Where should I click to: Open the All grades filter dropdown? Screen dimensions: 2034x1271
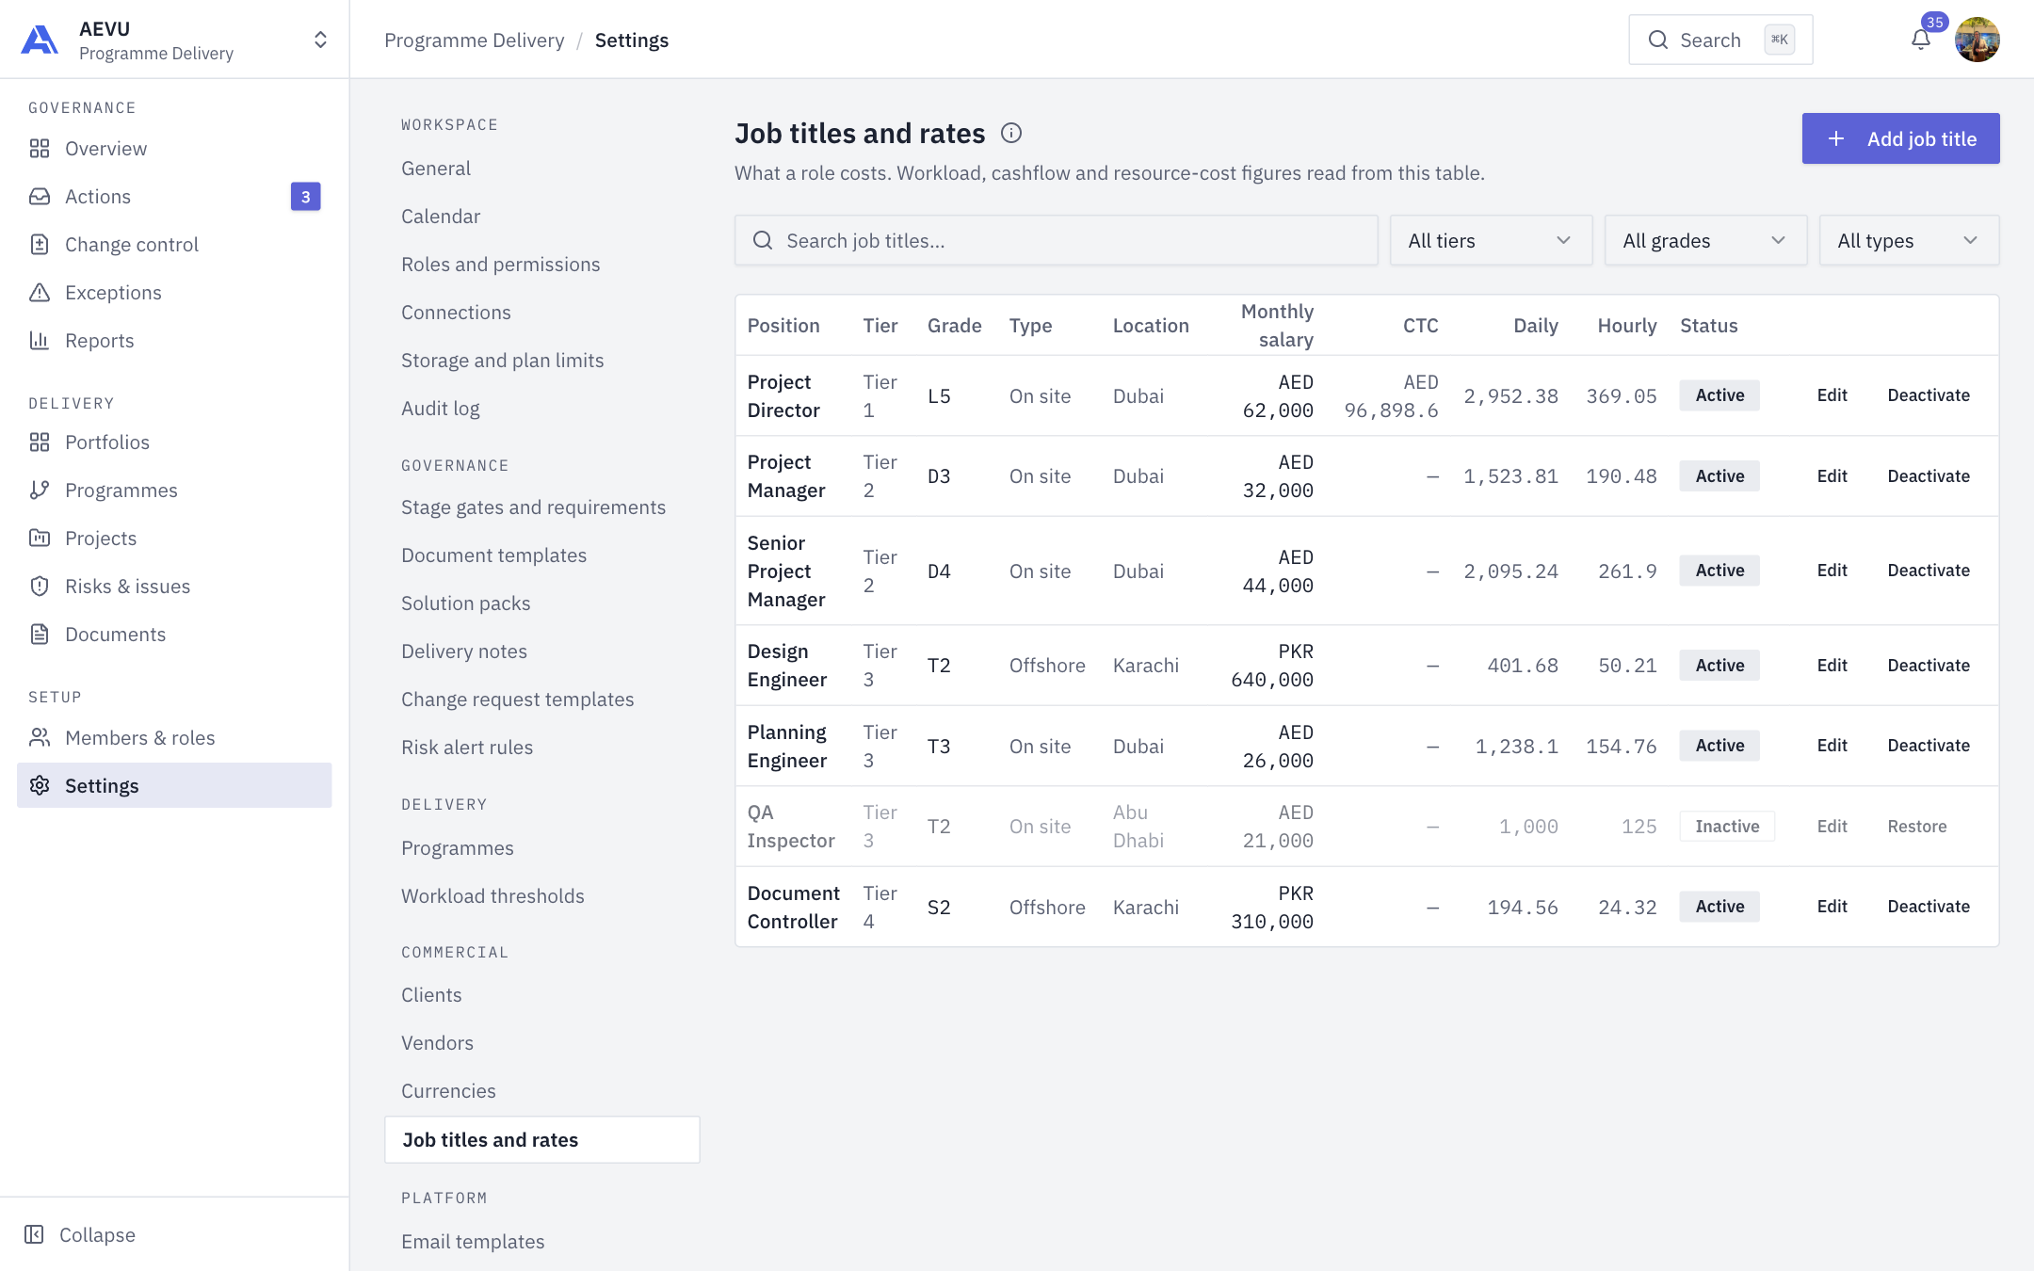pyautogui.click(x=1705, y=241)
